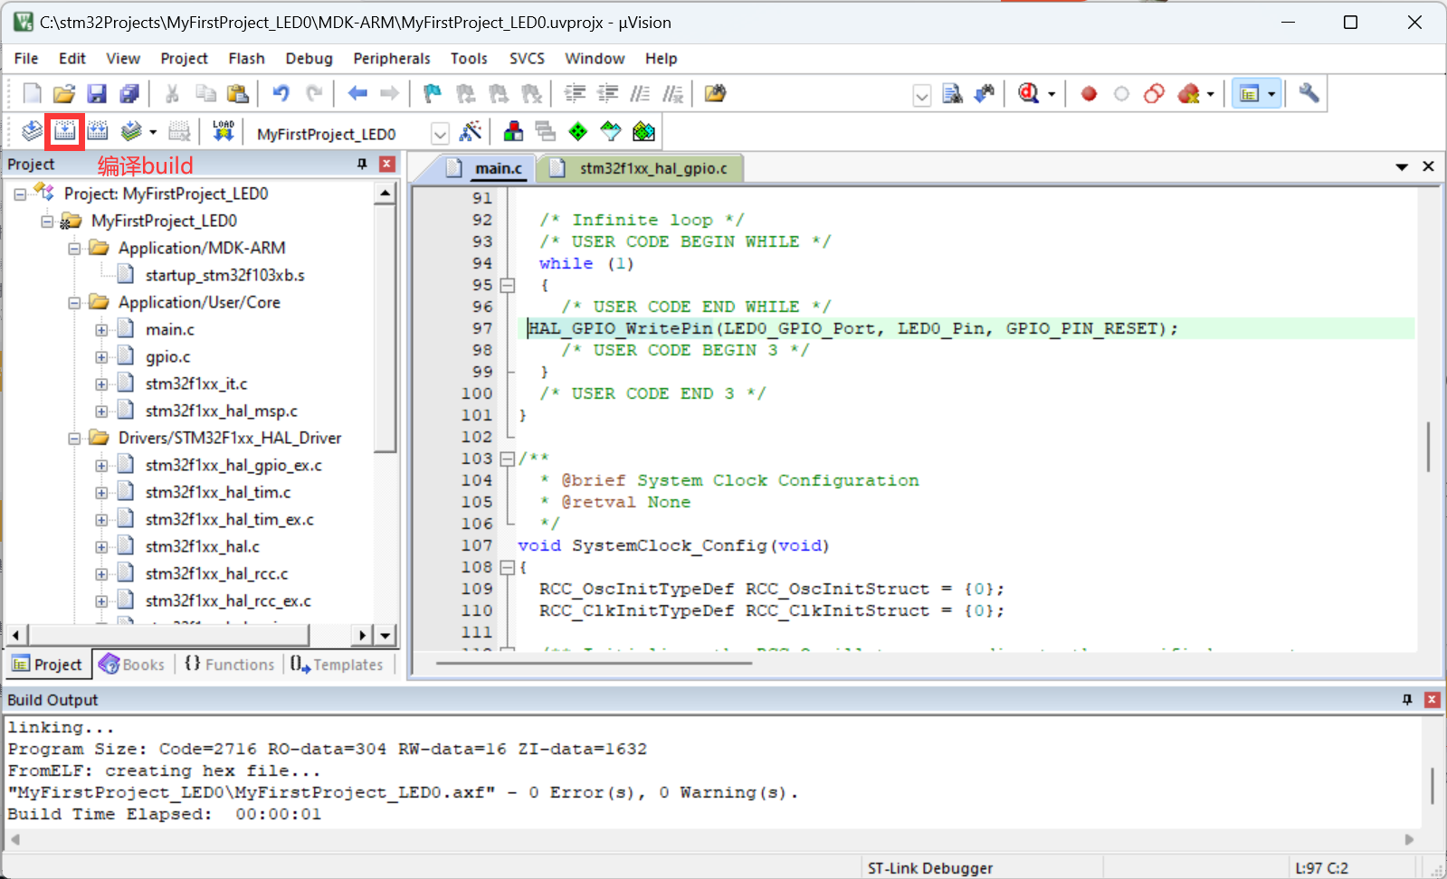Start debug session with magnifier icon
The width and height of the screenshot is (1447, 879).
[x=1028, y=93]
